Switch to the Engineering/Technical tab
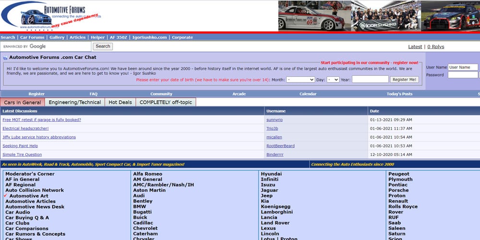Screen dimensions: 480x240 75,102
